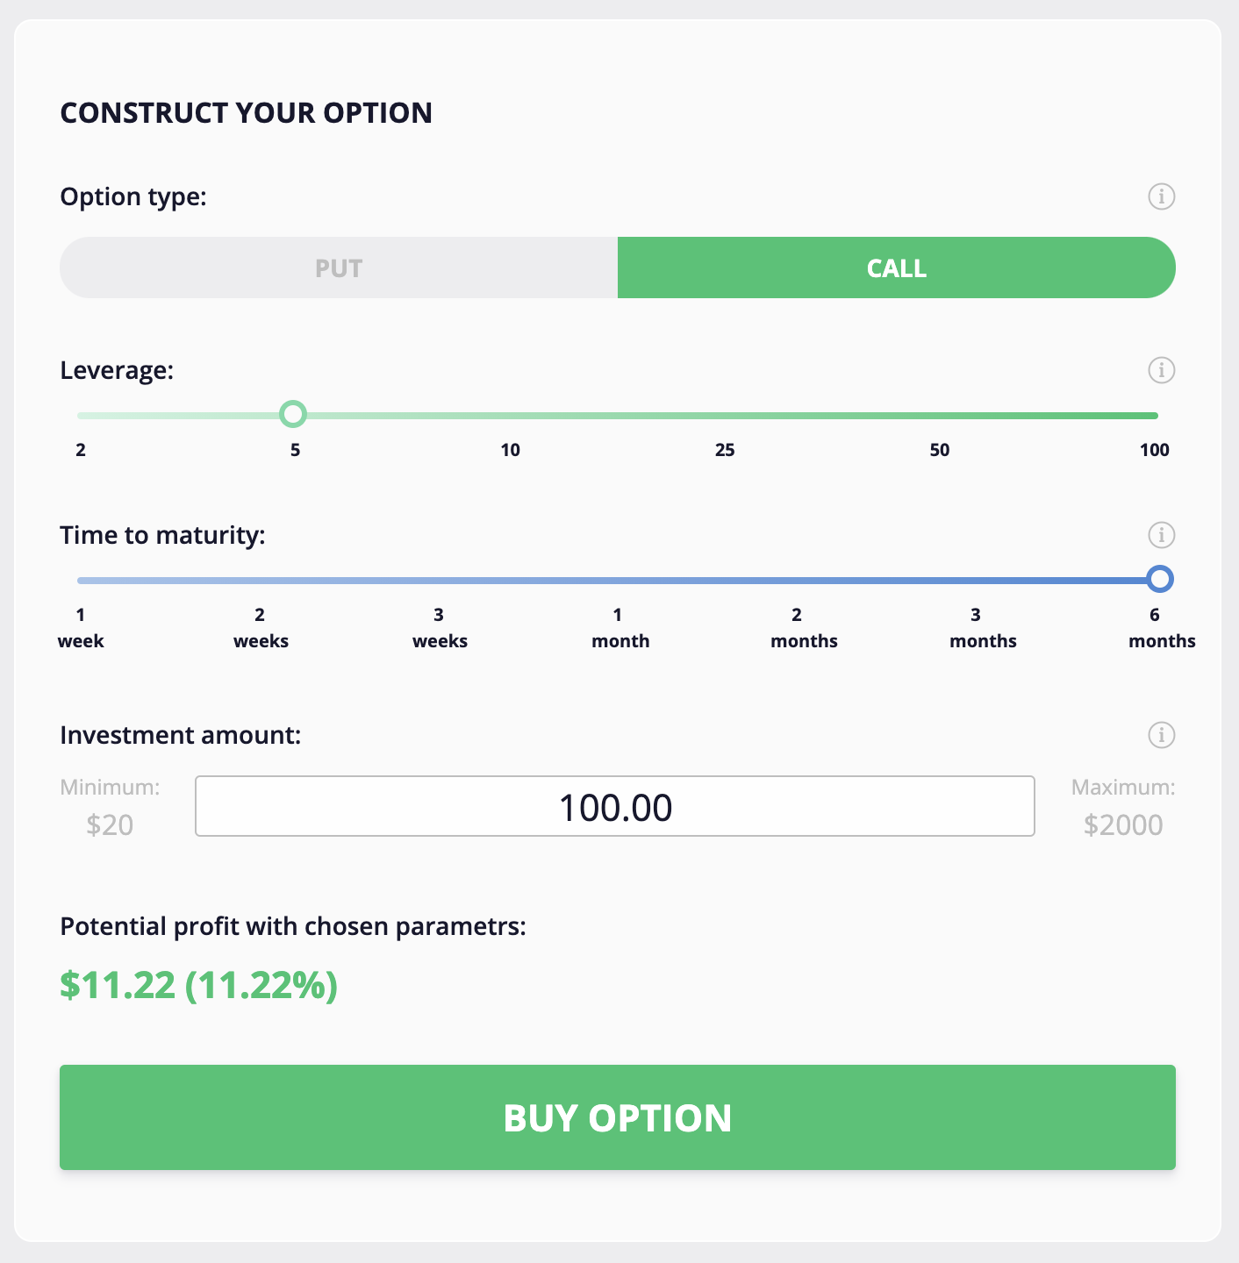1239x1263 pixels.
Task: Set time to maturity to 2 months
Action: [x=797, y=581]
